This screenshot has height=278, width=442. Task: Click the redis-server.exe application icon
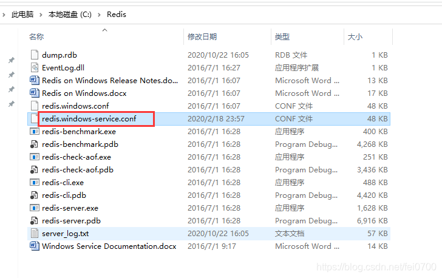[x=35, y=208]
